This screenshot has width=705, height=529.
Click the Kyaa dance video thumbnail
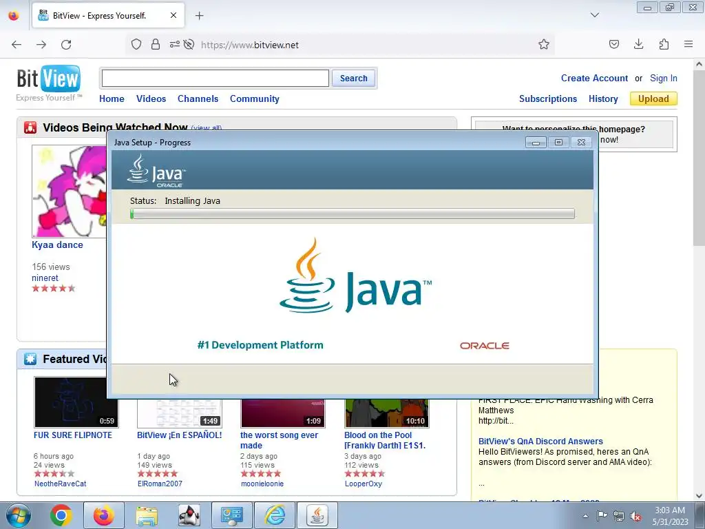pyautogui.click(x=70, y=191)
